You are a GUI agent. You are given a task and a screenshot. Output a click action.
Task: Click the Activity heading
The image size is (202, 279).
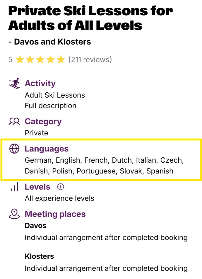pyautogui.click(x=40, y=84)
